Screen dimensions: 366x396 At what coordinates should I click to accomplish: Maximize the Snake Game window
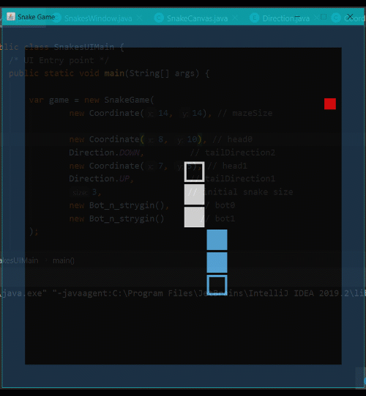(324, 17)
